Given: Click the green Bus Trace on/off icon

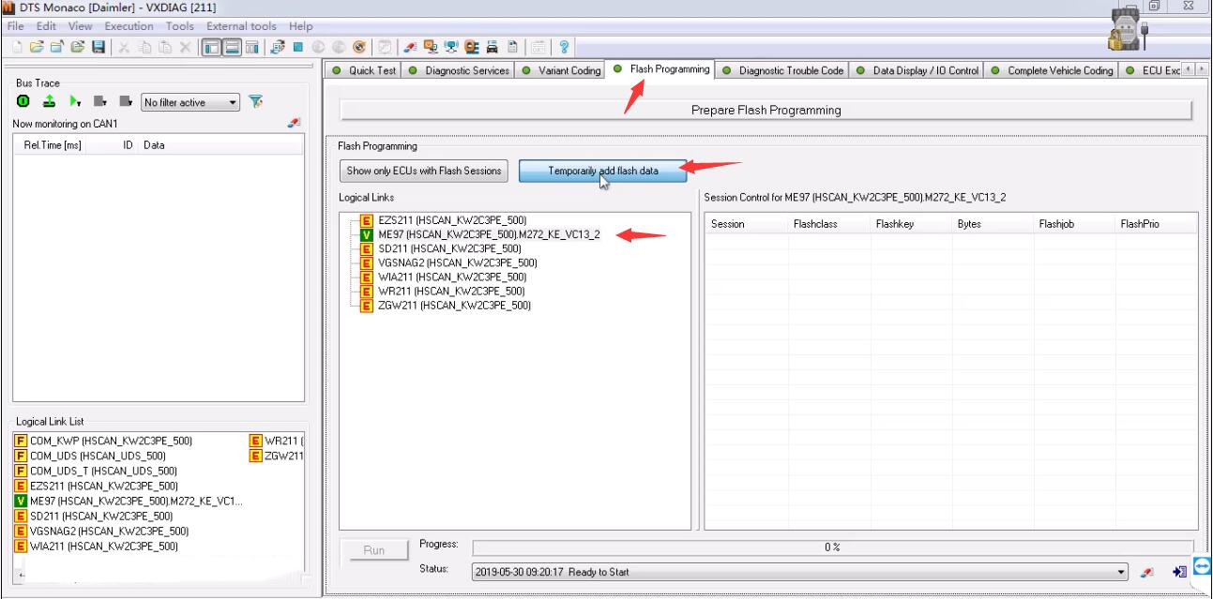Looking at the screenshot, I should pos(23,102).
